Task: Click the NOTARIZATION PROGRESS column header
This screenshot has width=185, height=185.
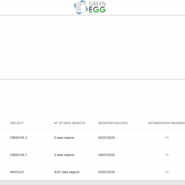Action: pyautogui.click(x=166, y=123)
